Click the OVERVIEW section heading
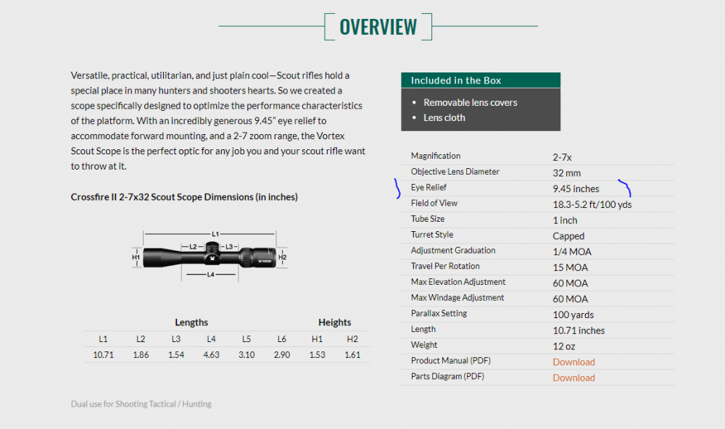 pos(378,27)
